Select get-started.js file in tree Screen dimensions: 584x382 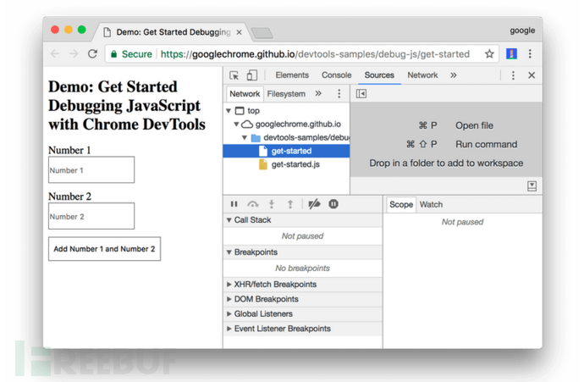pyautogui.click(x=295, y=164)
